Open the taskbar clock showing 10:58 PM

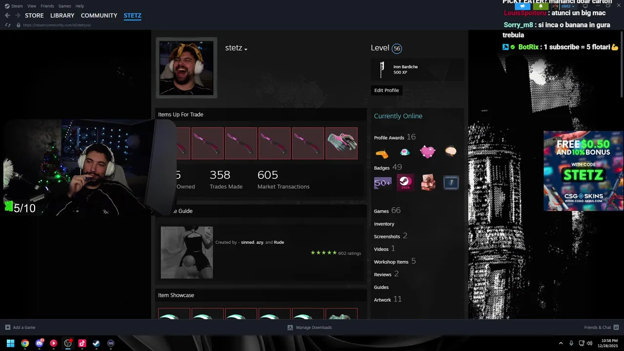click(x=609, y=343)
